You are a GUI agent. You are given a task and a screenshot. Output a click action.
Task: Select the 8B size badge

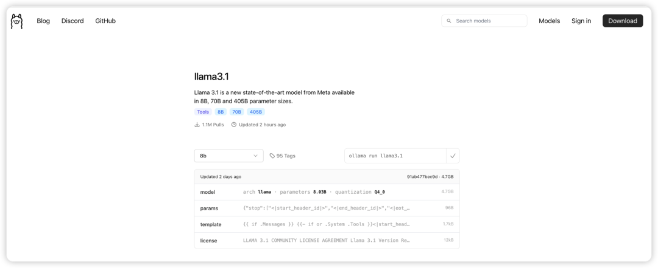pyautogui.click(x=221, y=112)
